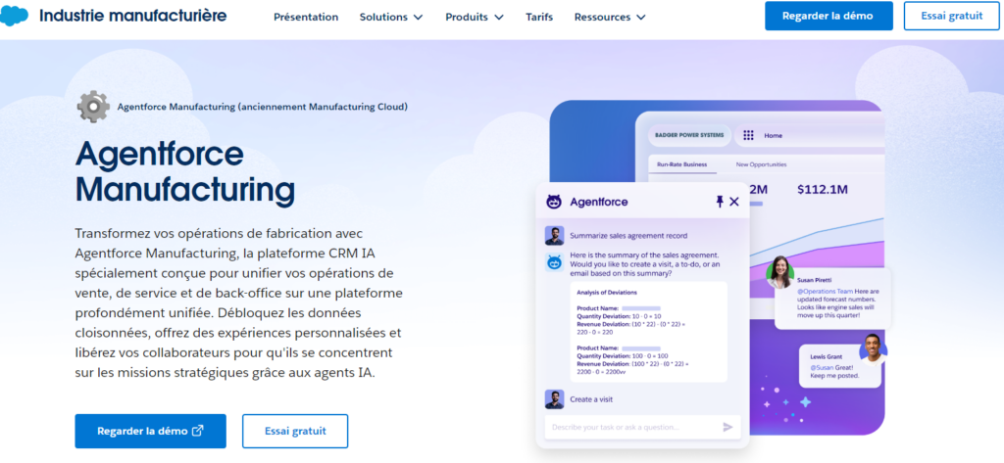
Task: Click Lewis Grant's name in message
Action: pos(827,356)
